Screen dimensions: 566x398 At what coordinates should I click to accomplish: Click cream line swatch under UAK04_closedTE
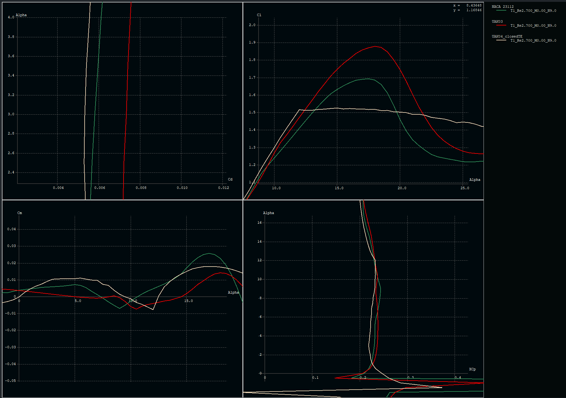click(501, 40)
